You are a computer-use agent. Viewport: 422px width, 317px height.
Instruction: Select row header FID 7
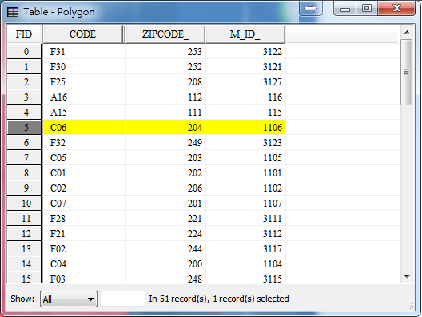point(24,157)
